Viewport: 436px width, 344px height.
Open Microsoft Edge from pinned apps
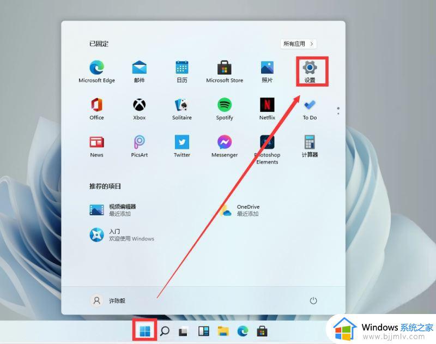pos(96,71)
